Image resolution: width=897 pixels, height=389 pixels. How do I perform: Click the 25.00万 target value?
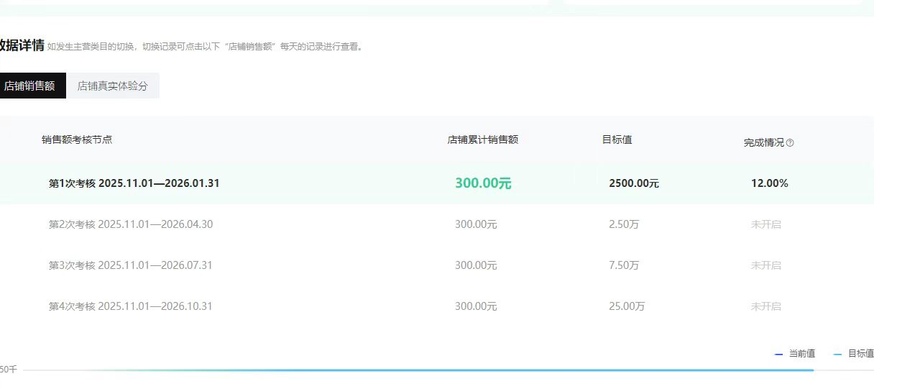[x=626, y=306]
